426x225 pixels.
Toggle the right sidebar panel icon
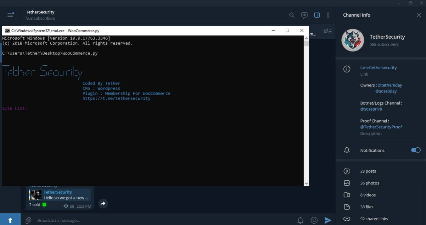pos(317,15)
